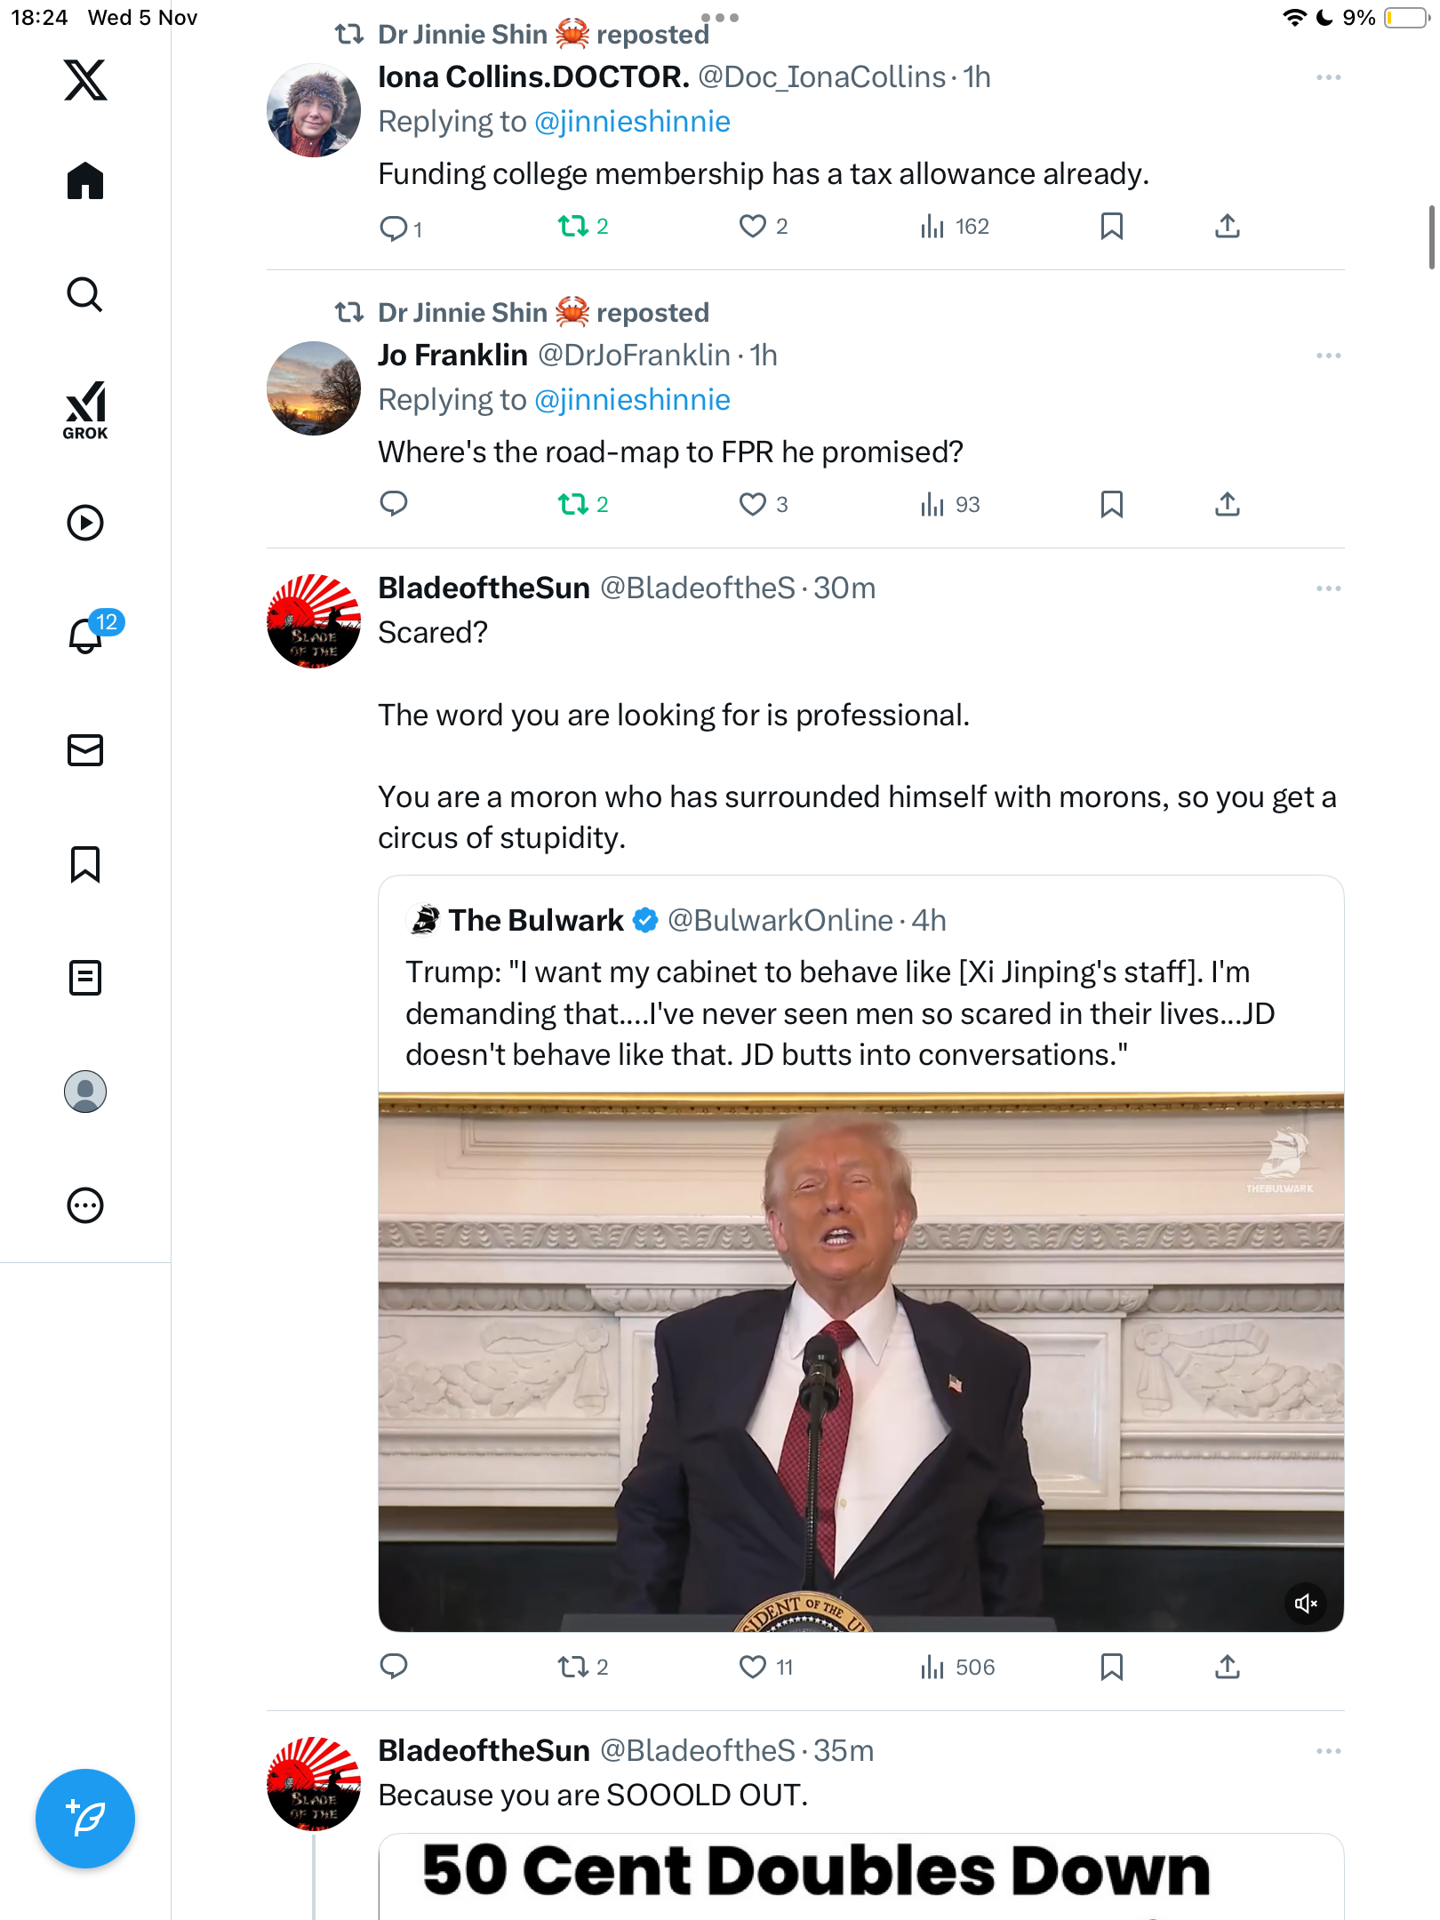Open the notifications bell
This screenshot has height=1920, width=1440.
85,636
